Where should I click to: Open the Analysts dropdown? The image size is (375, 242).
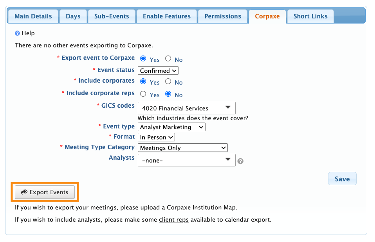[186, 160]
